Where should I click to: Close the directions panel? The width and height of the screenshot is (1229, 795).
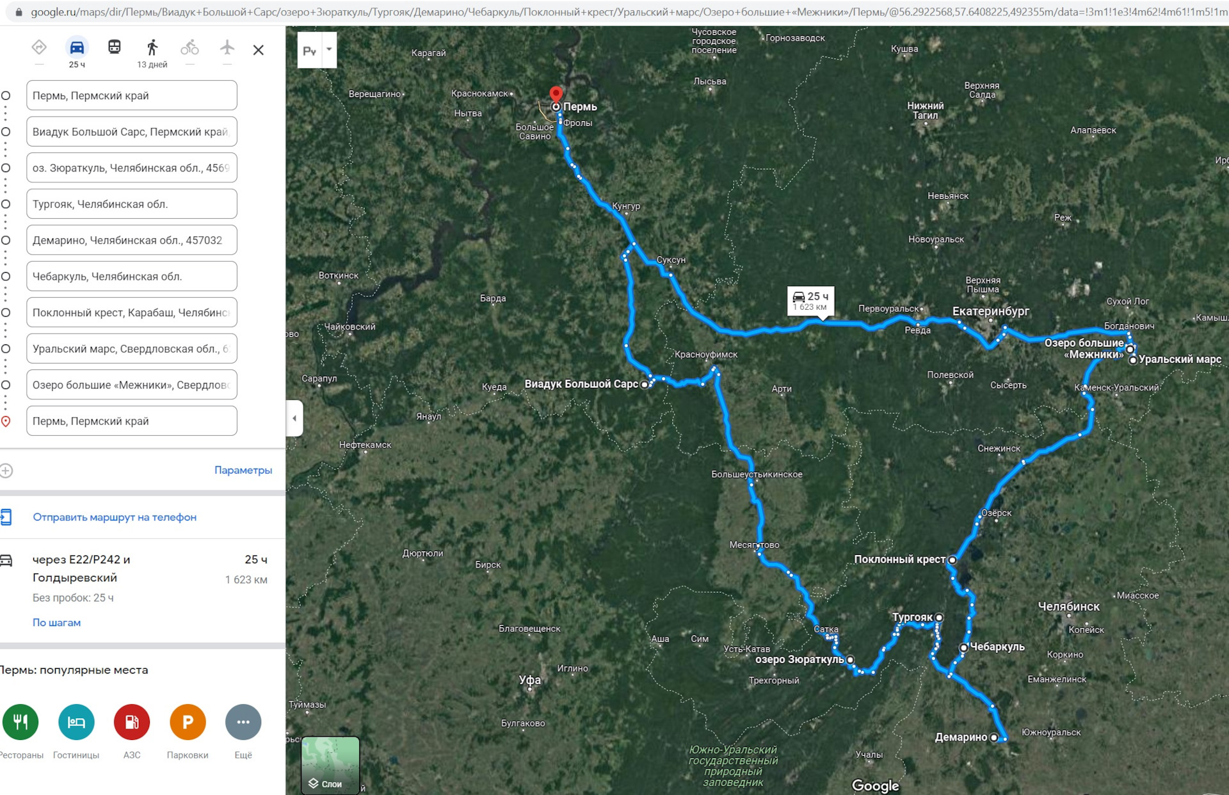coord(259,50)
